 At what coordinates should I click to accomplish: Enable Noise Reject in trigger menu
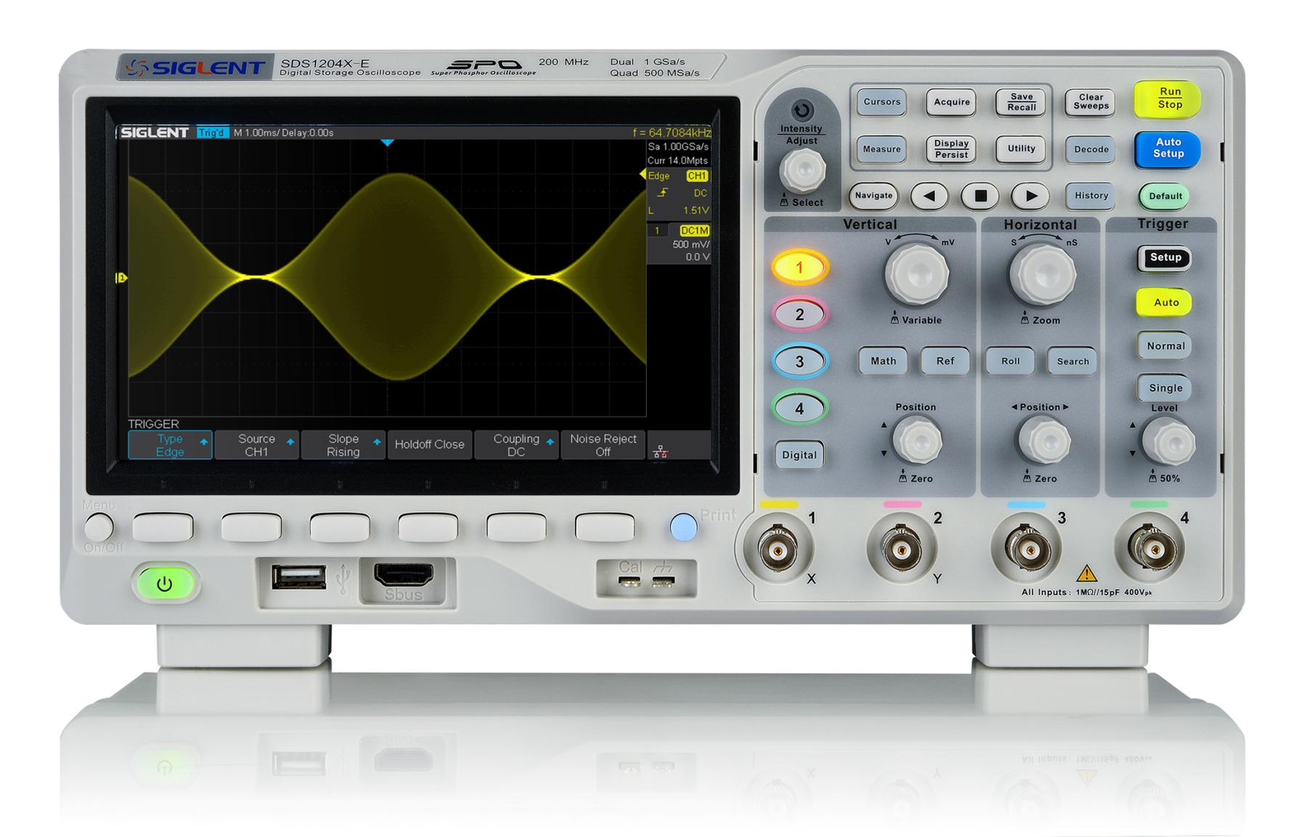[603, 444]
